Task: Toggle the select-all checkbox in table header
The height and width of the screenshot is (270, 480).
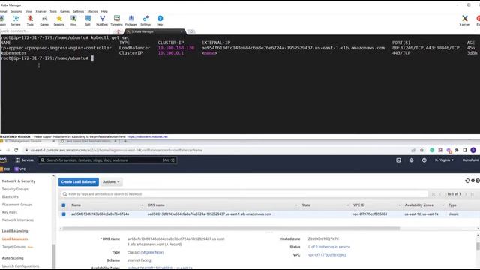Action: [64, 205]
